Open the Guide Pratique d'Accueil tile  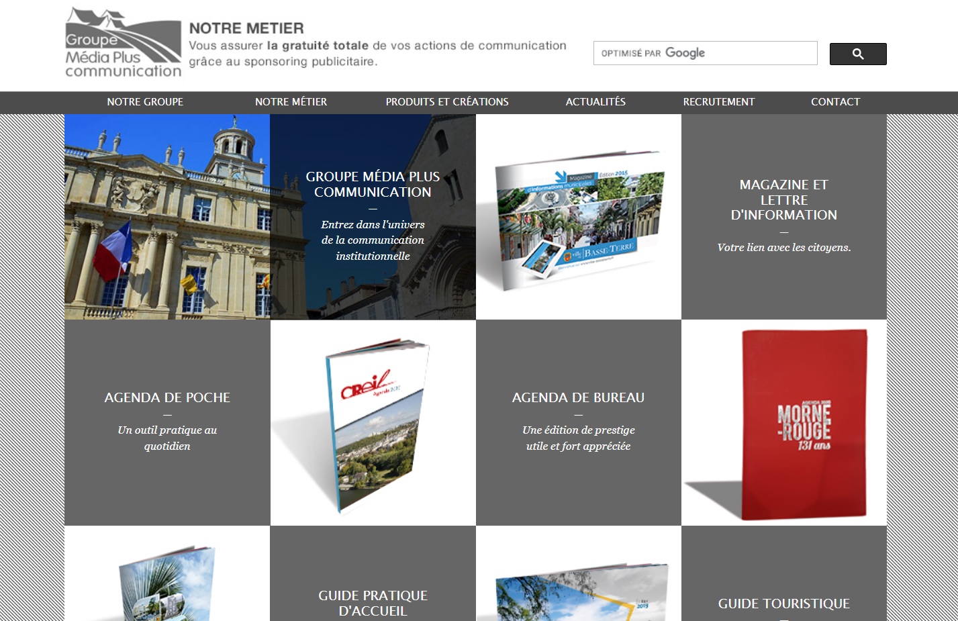(373, 573)
